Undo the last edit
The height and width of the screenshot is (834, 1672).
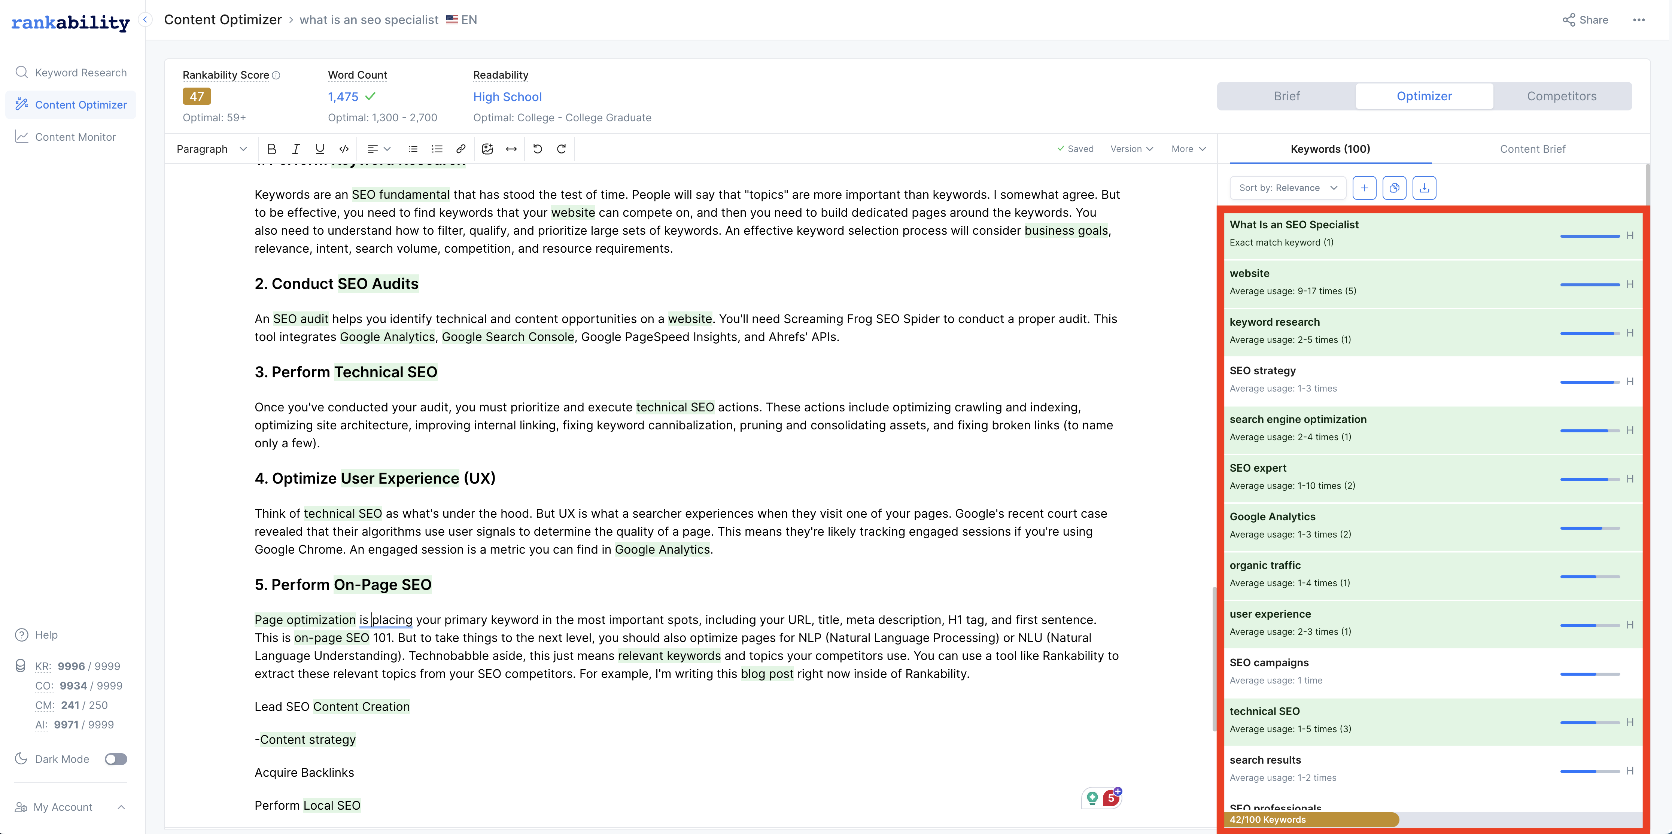click(538, 149)
